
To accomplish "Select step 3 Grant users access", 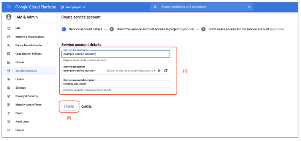I will click(242, 29).
